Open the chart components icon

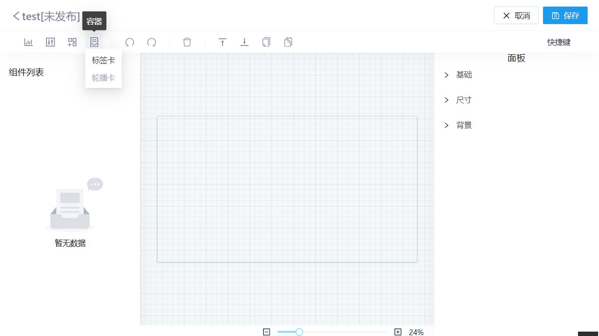point(28,42)
